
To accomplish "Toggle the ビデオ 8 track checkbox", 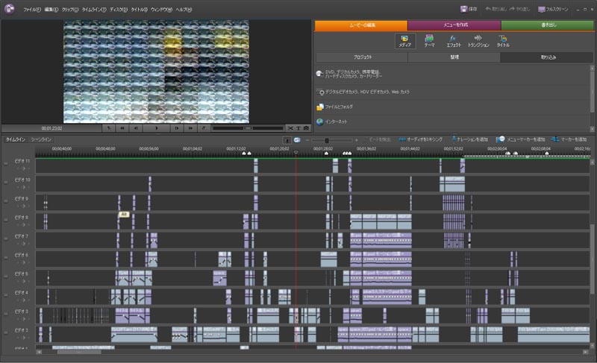I will [5, 218].
